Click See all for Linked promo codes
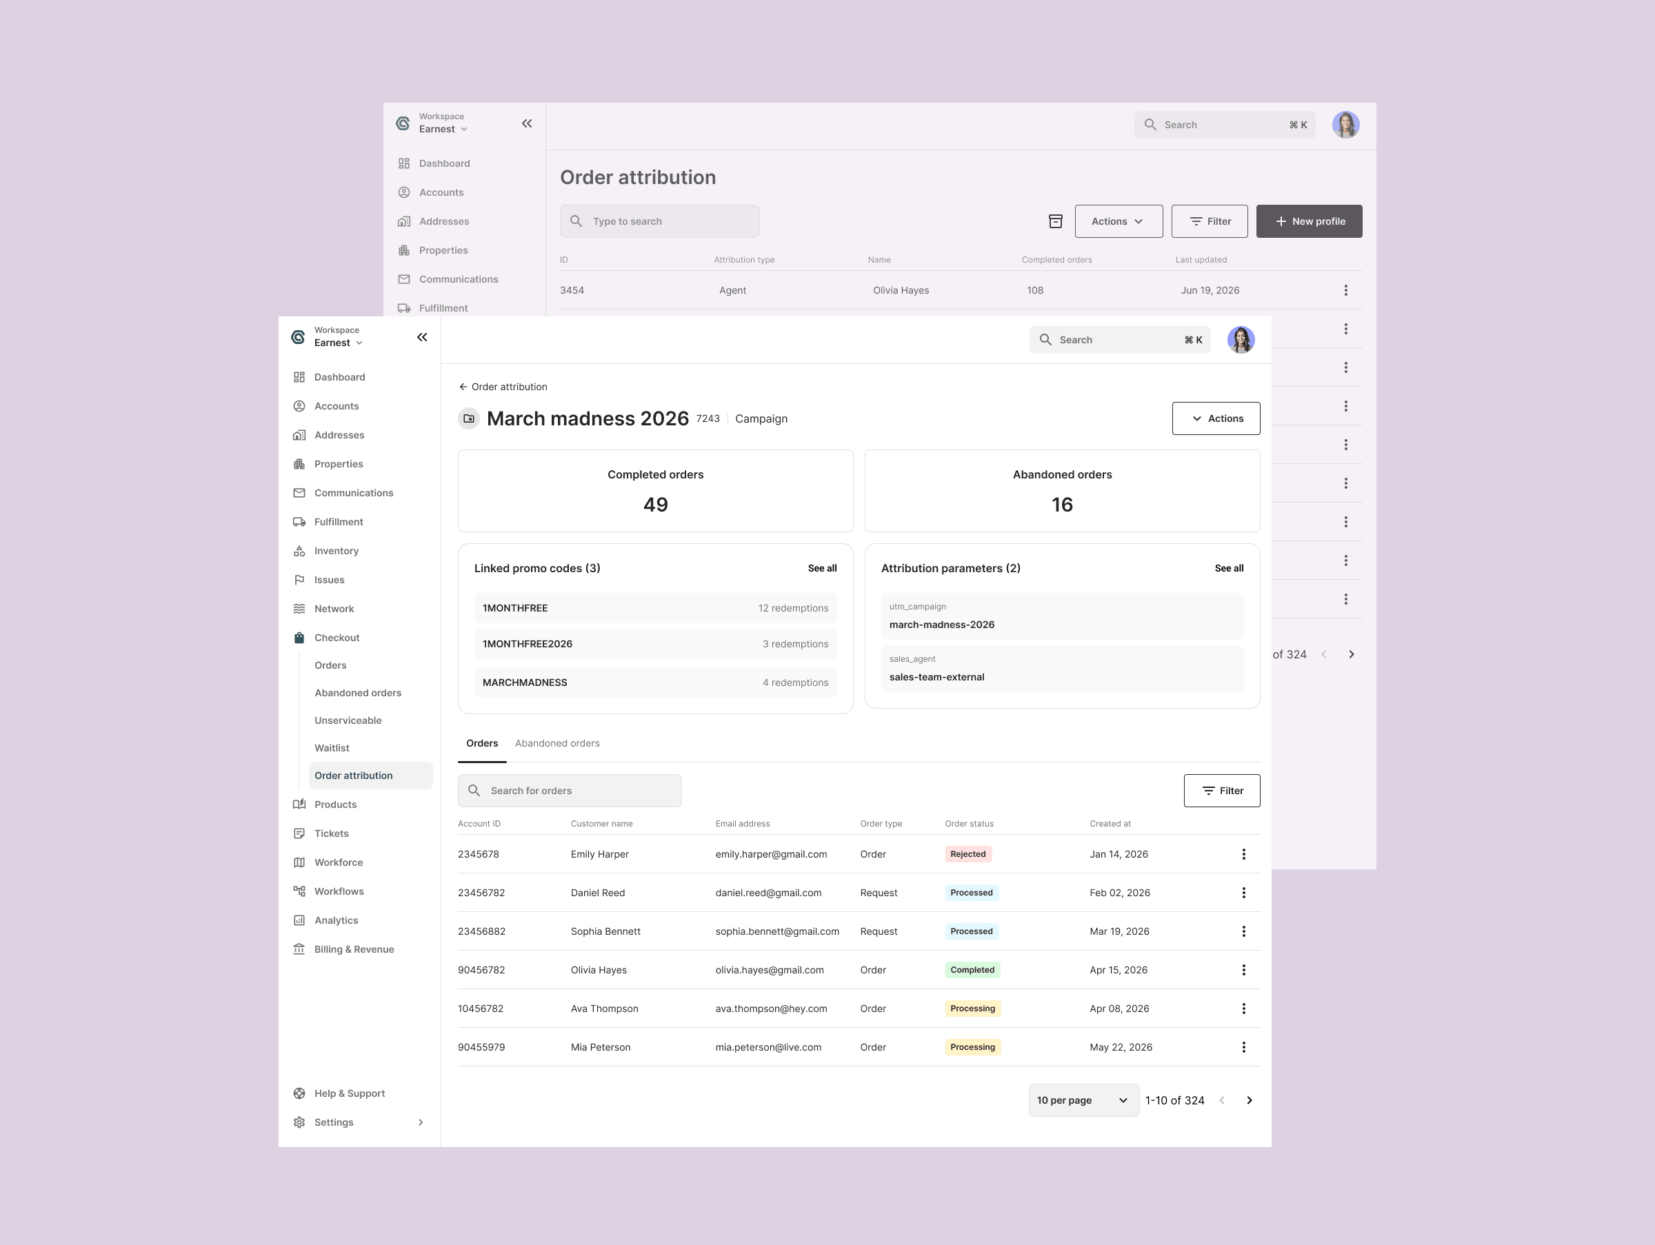 [821, 568]
